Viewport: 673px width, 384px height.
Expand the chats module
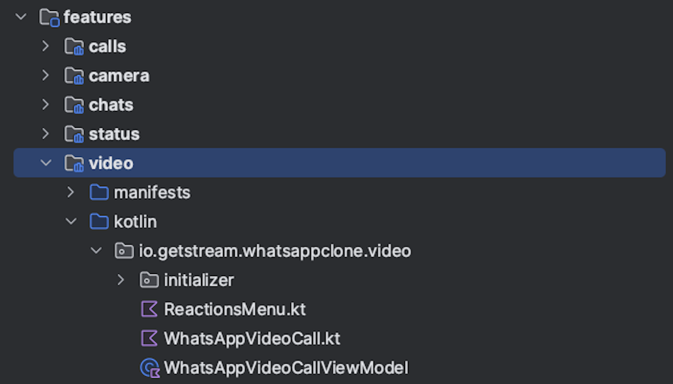[45, 105]
